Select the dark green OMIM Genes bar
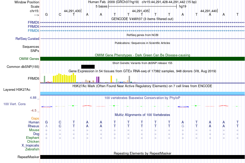Screen dimensions: 245x163 pyautogui.click(x=142, y=59)
